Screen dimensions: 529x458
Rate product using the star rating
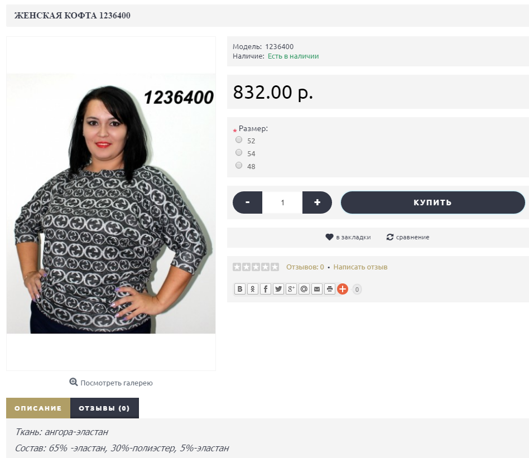click(x=256, y=267)
